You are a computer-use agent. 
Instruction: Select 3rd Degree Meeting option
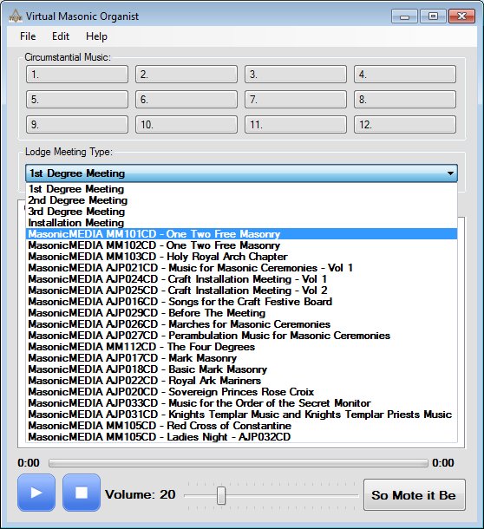241,212
